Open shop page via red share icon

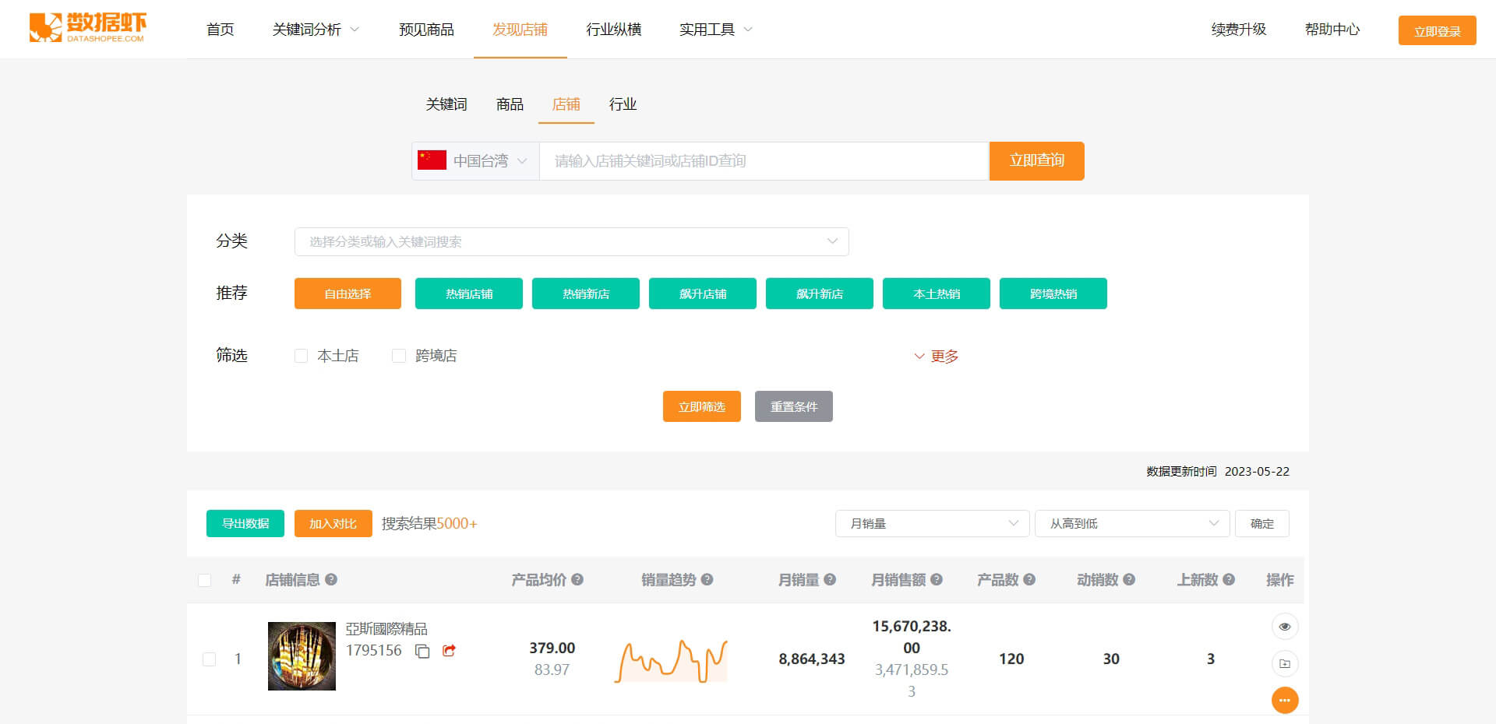[449, 651]
